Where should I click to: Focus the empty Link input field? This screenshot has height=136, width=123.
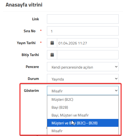click(x=83, y=19)
